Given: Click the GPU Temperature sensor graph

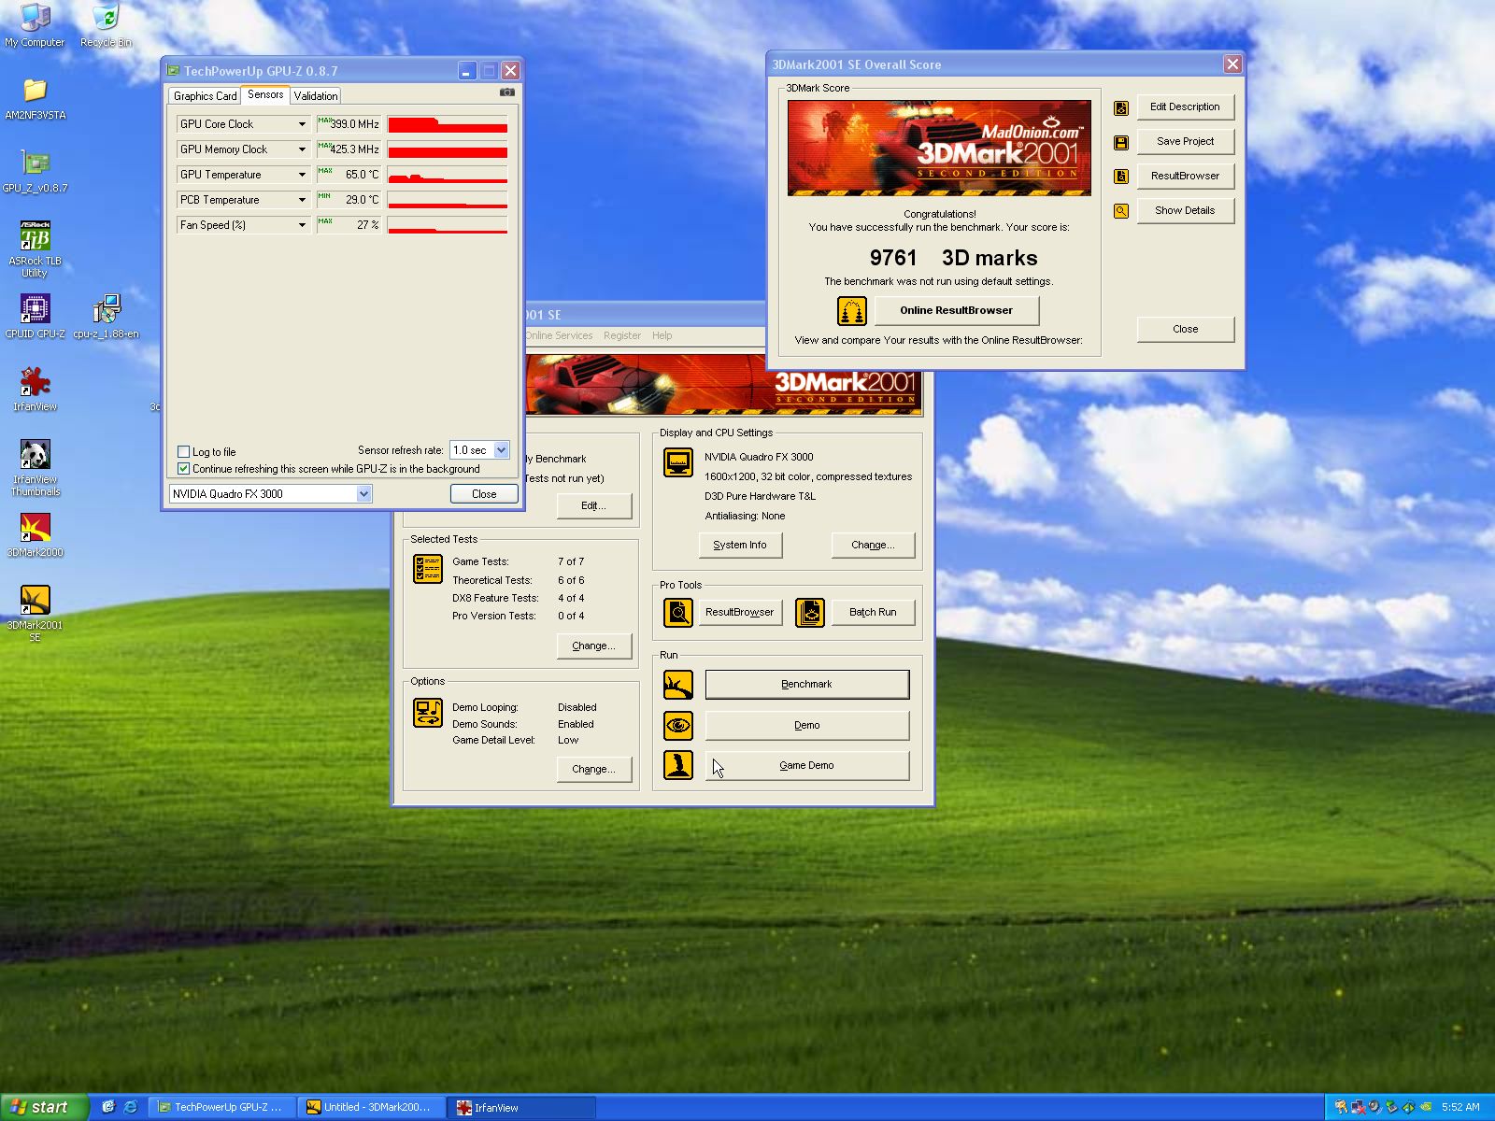Looking at the screenshot, I should click(448, 175).
